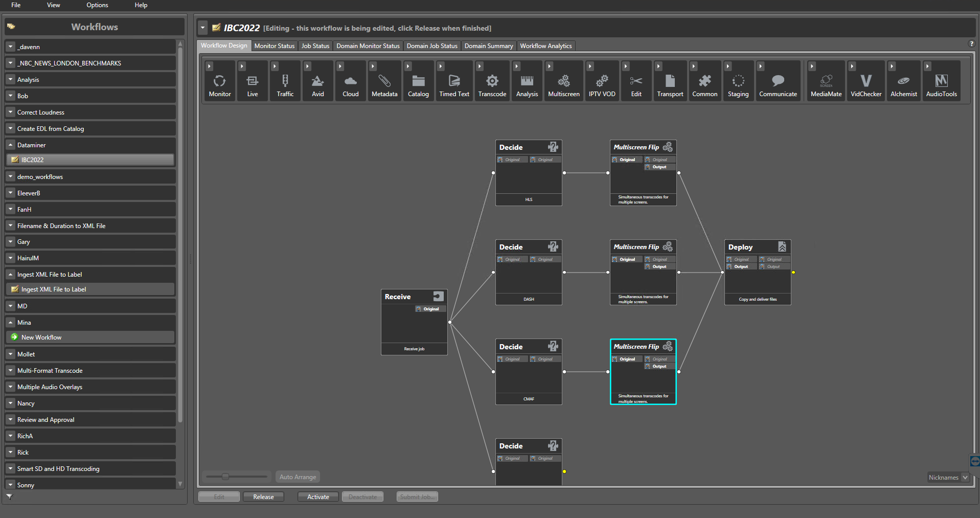Image resolution: width=980 pixels, height=518 pixels.
Task: Select the Monitor action icon
Action: 219,81
